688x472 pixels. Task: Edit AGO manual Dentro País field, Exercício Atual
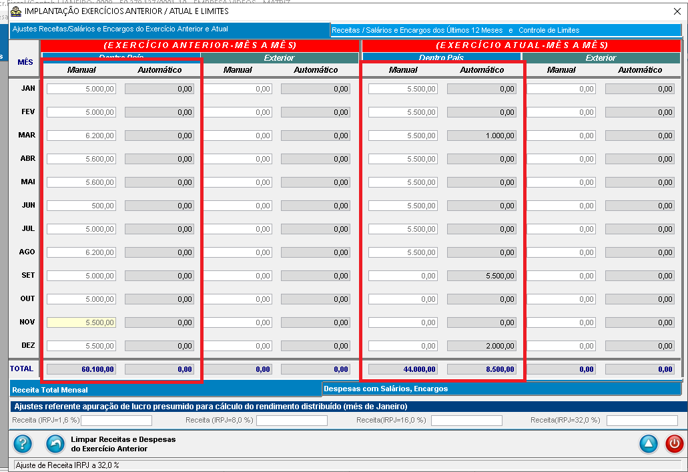click(x=403, y=252)
